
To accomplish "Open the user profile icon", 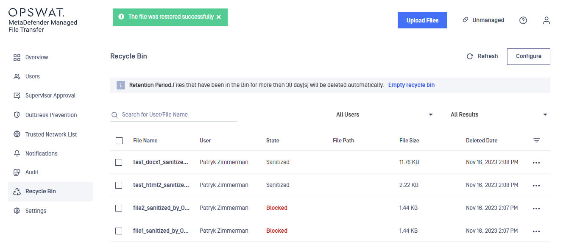I will [546, 20].
